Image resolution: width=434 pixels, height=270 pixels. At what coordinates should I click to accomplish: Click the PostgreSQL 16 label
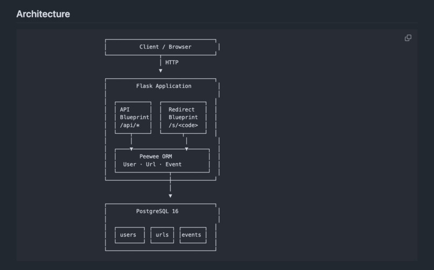(157, 211)
